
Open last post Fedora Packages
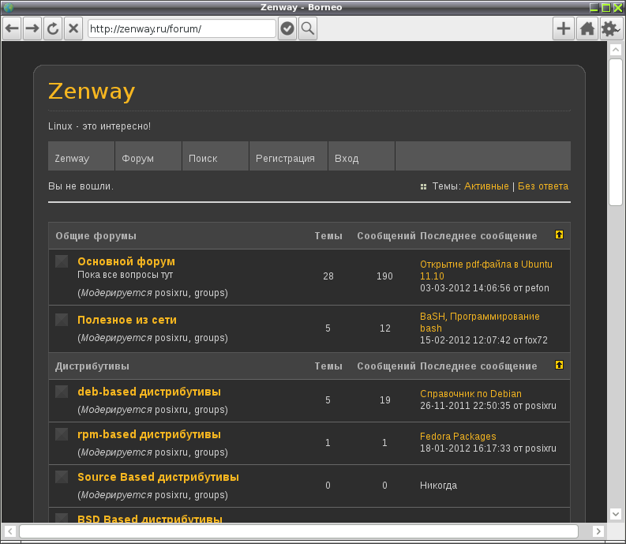pos(458,437)
